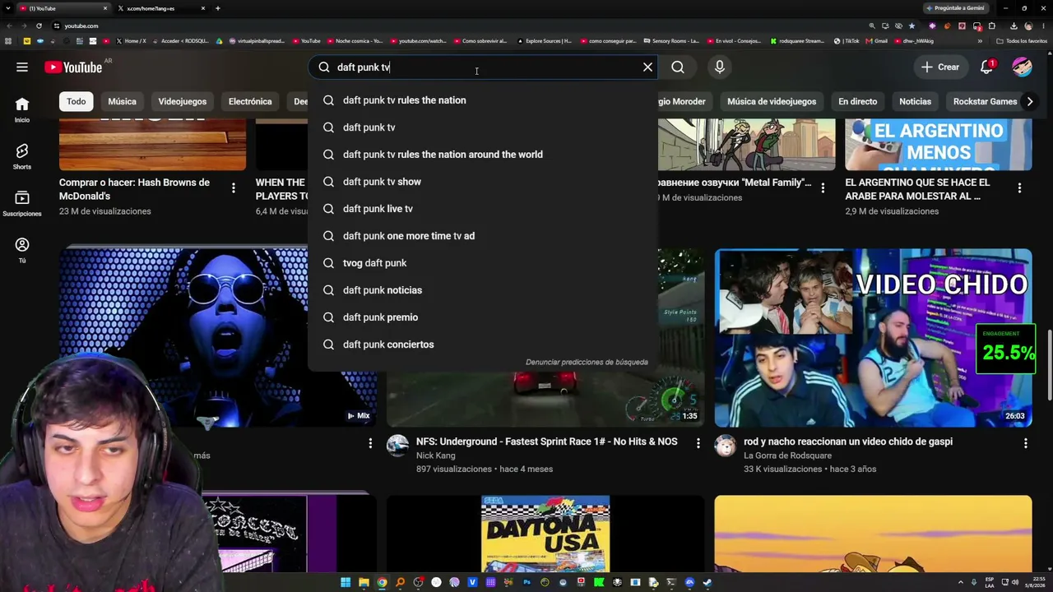Open the Nick Kang channel avatar
The width and height of the screenshot is (1053, 592).
(x=398, y=446)
